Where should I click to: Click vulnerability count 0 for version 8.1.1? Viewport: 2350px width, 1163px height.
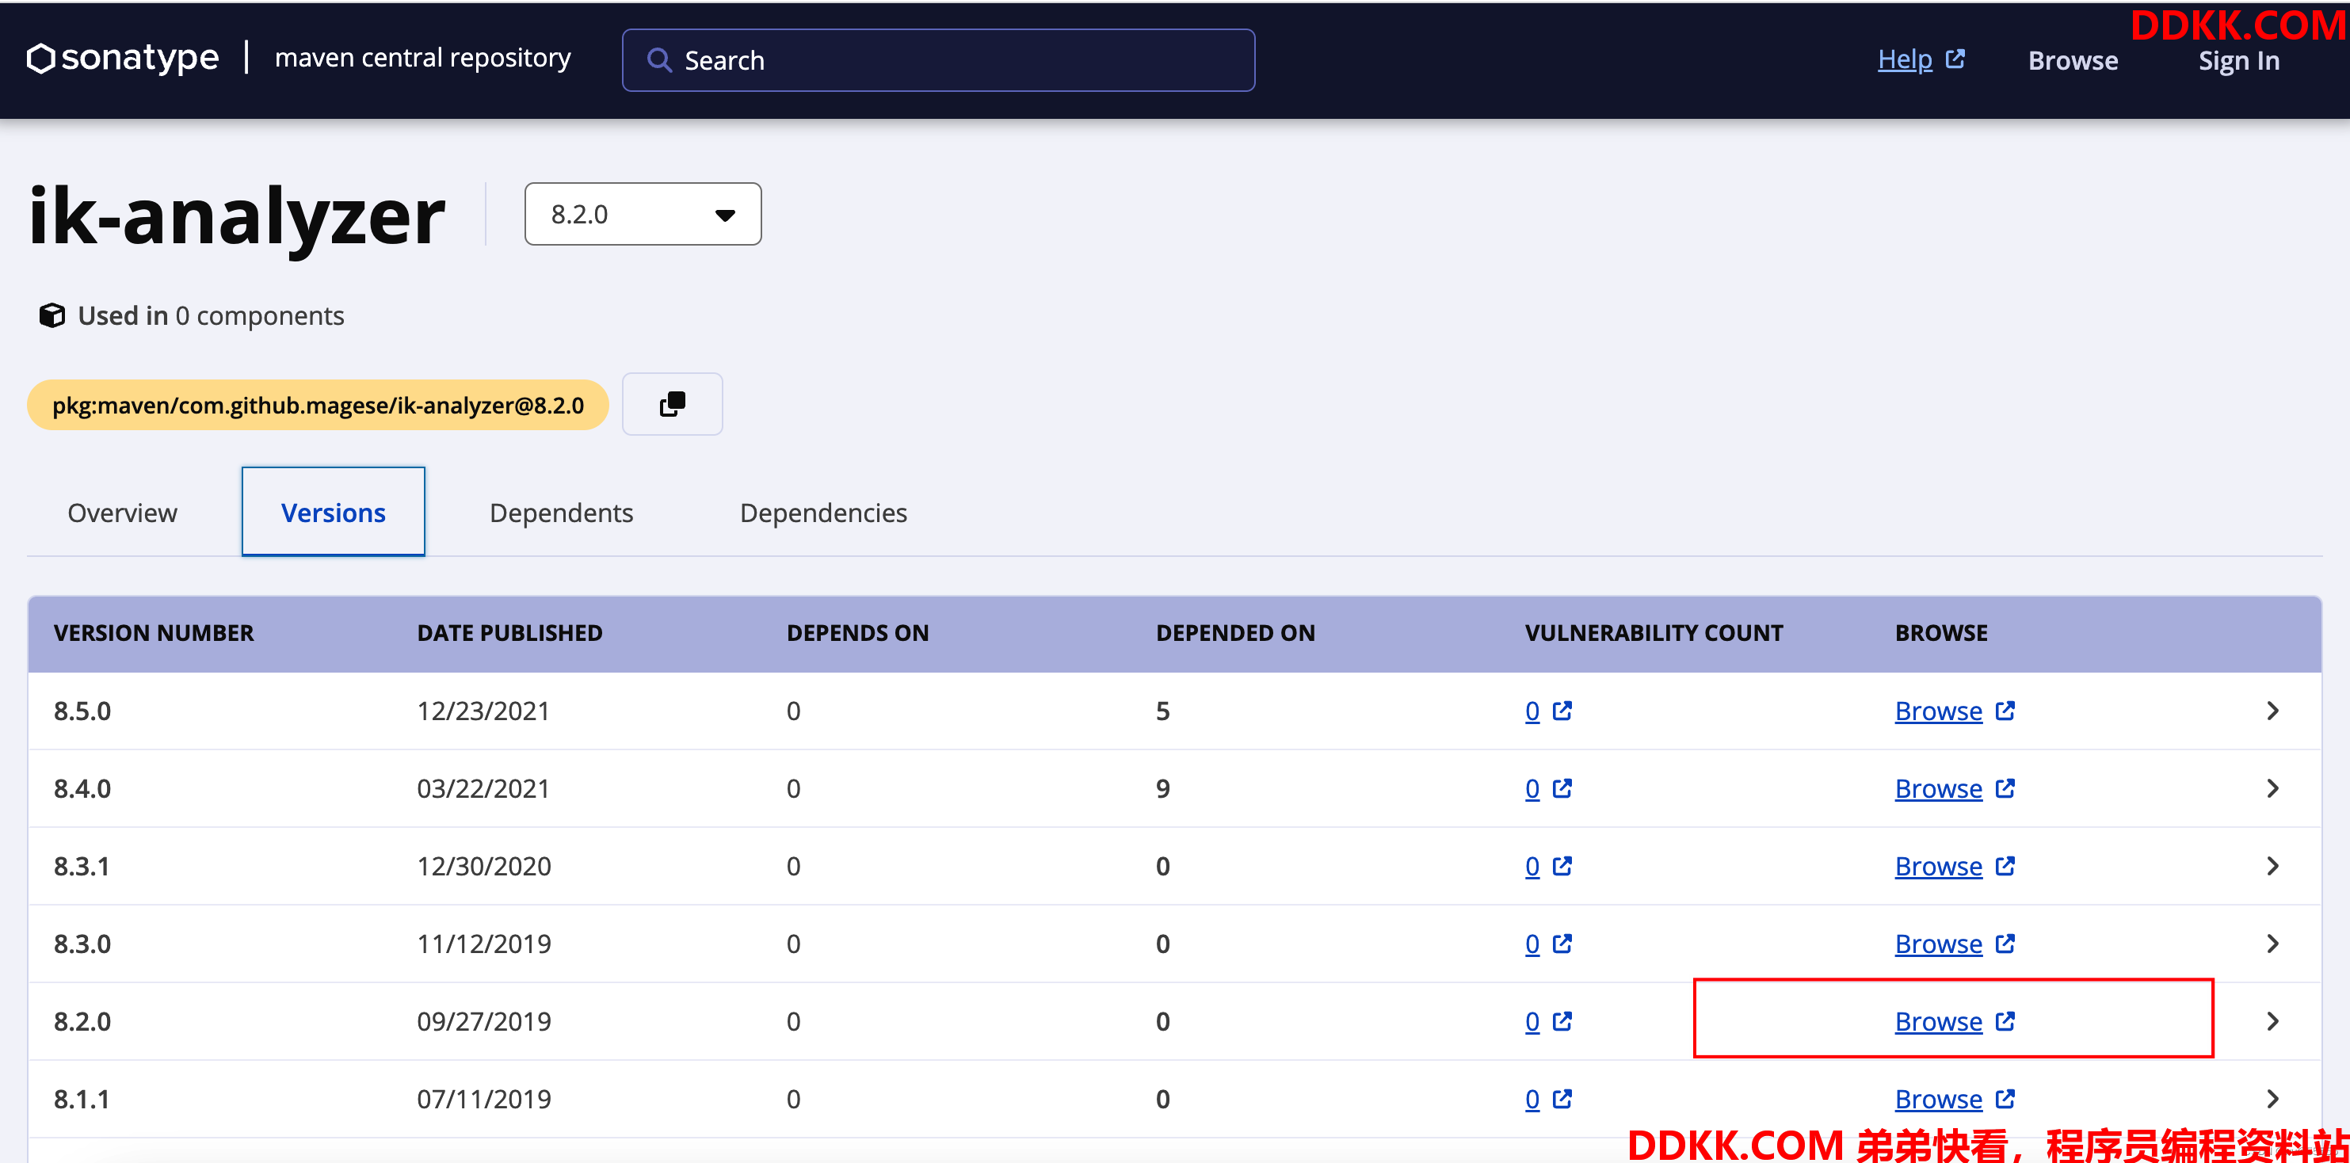[x=1532, y=1098]
